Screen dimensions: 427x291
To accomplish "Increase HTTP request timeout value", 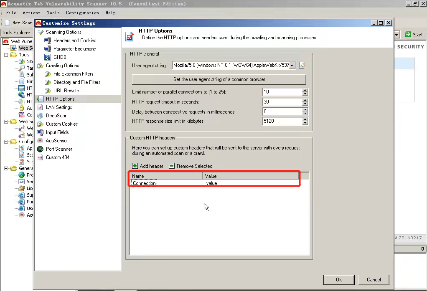I will coord(305,100).
